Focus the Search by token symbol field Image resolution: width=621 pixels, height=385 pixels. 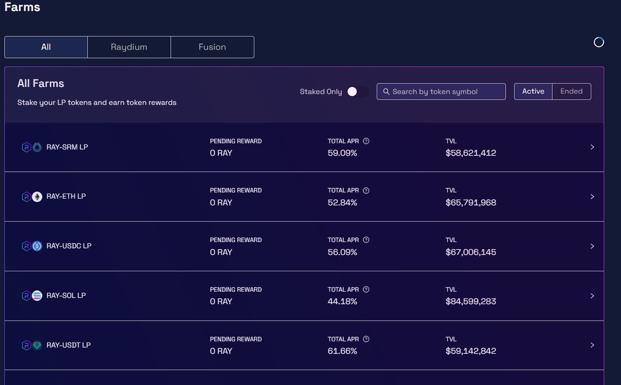(x=441, y=91)
